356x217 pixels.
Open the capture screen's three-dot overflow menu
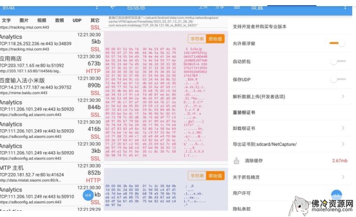97,7
